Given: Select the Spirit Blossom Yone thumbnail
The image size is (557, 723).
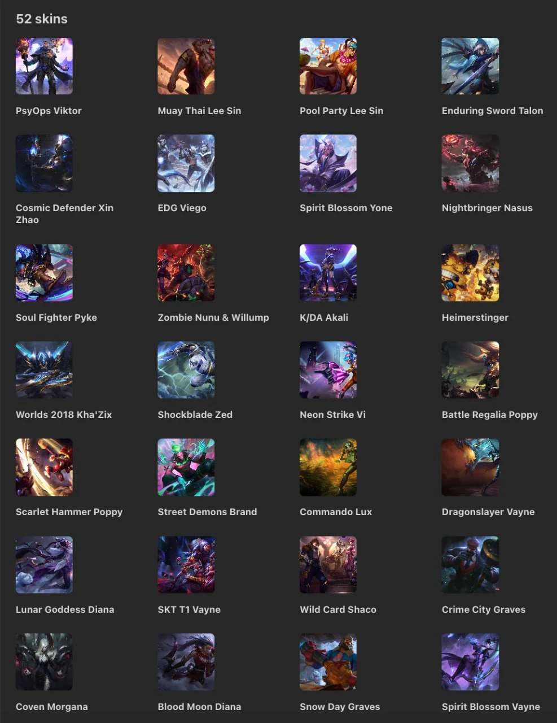Looking at the screenshot, I should 328,163.
